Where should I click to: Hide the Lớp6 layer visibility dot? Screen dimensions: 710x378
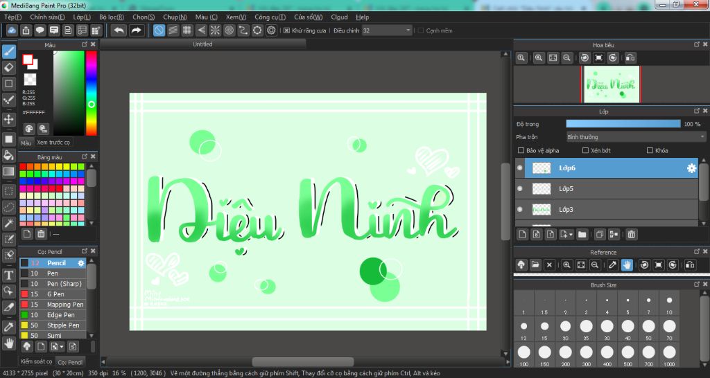(x=520, y=168)
